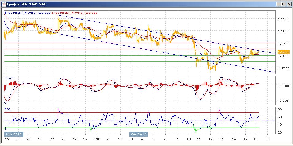Select the red Exponential_Moving_Average legend label
This screenshot has width=293, height=146.
(x=75, y=13)
